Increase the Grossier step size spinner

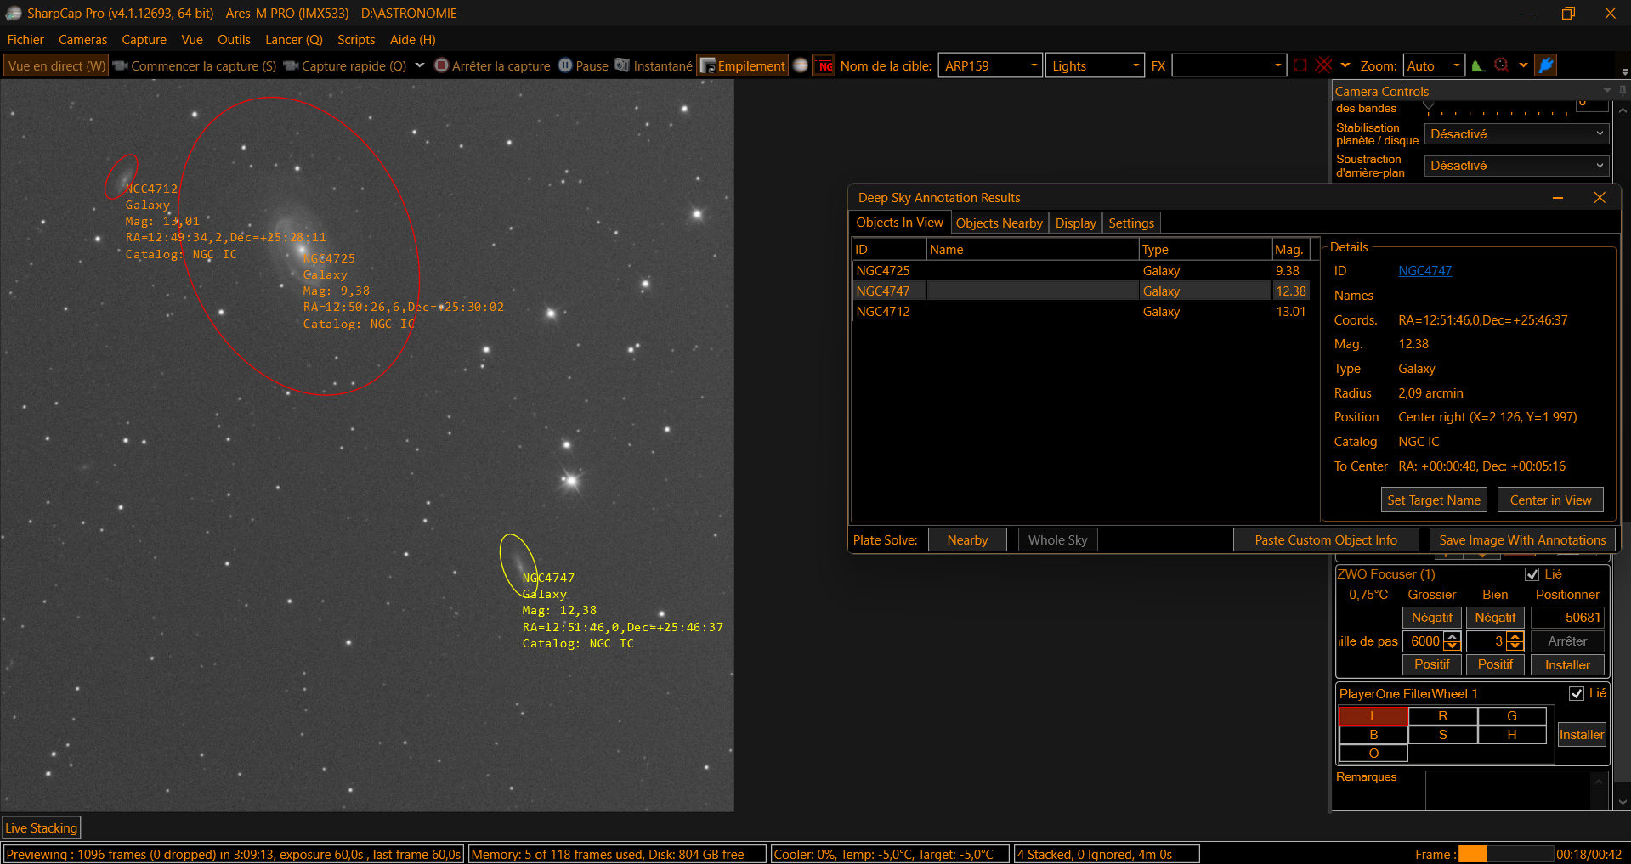pyautogui.click(x=1453, y=636)
